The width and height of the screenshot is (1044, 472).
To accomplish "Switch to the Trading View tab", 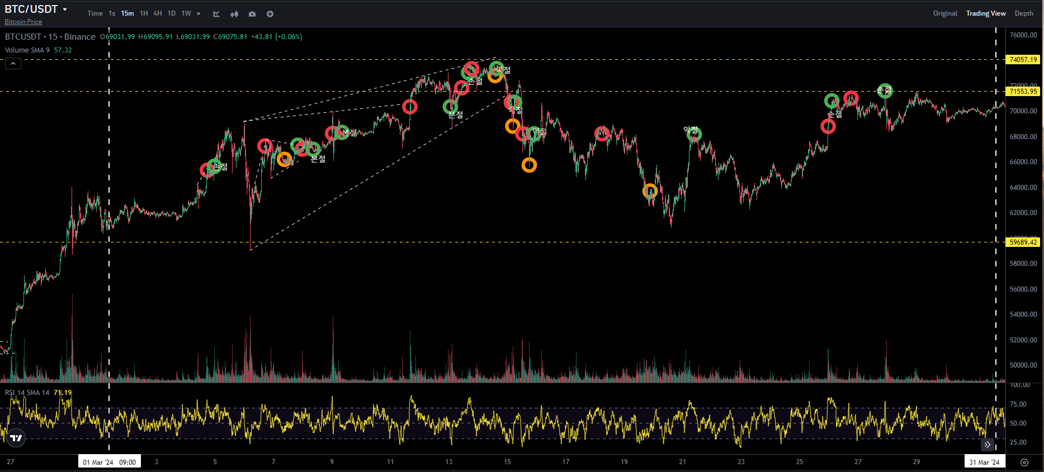I will [x=986, y=13].
